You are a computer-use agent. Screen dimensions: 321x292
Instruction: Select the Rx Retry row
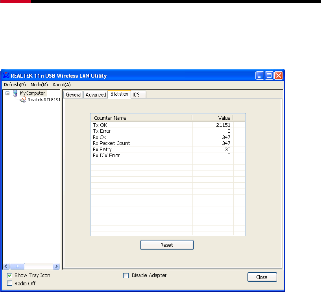point(168,149)
